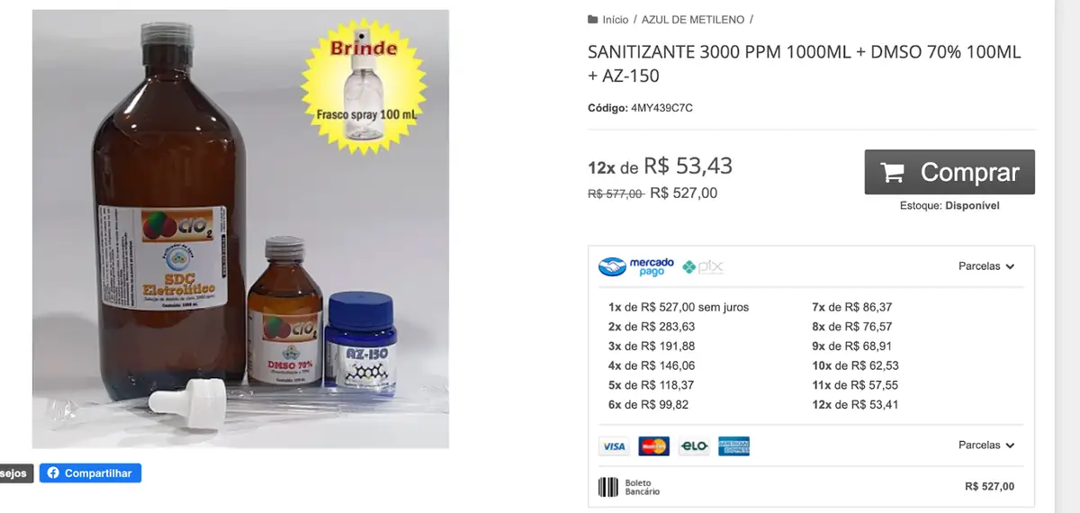This screenshot has width=1080, height=513.
Task: Select the 1x de R$ 527,00 sem juros option
Action: [x=679, y=307]
